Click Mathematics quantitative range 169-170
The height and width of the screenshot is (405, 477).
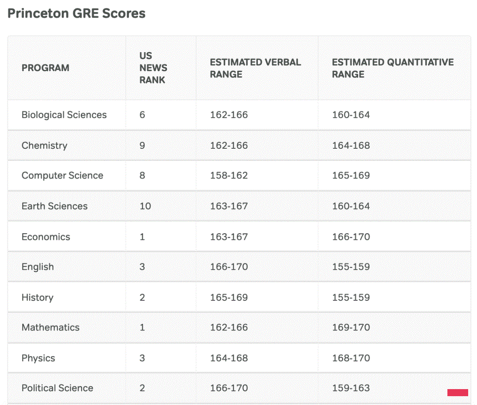point(351,327)
